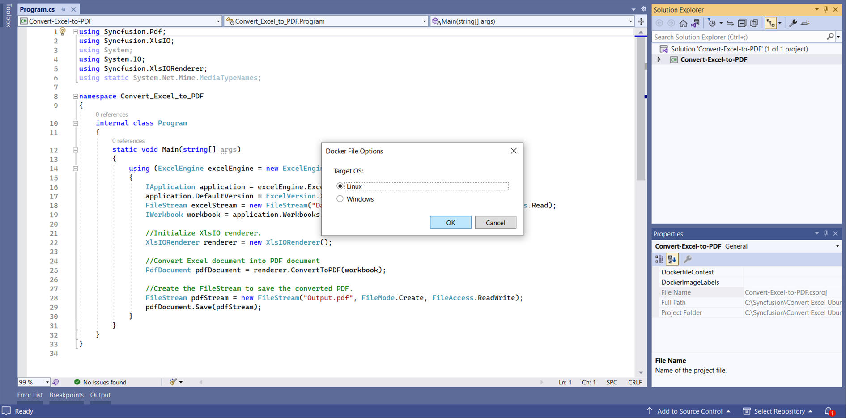Open the Solution Explorer search options dropdown

[838, 37]
